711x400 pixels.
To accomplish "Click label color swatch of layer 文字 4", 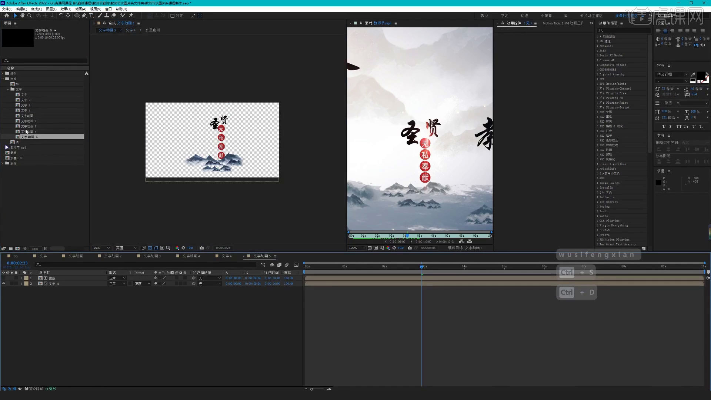I will (26, 284).
